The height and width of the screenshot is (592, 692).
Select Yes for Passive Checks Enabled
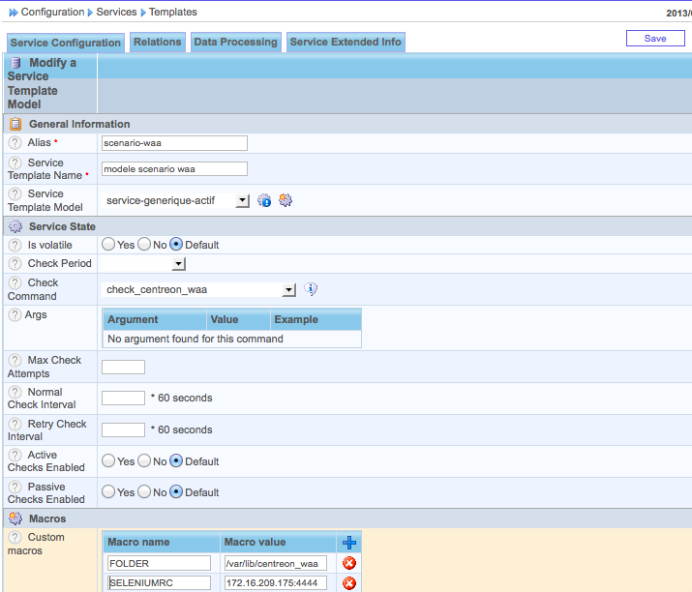tap(108, 492)
